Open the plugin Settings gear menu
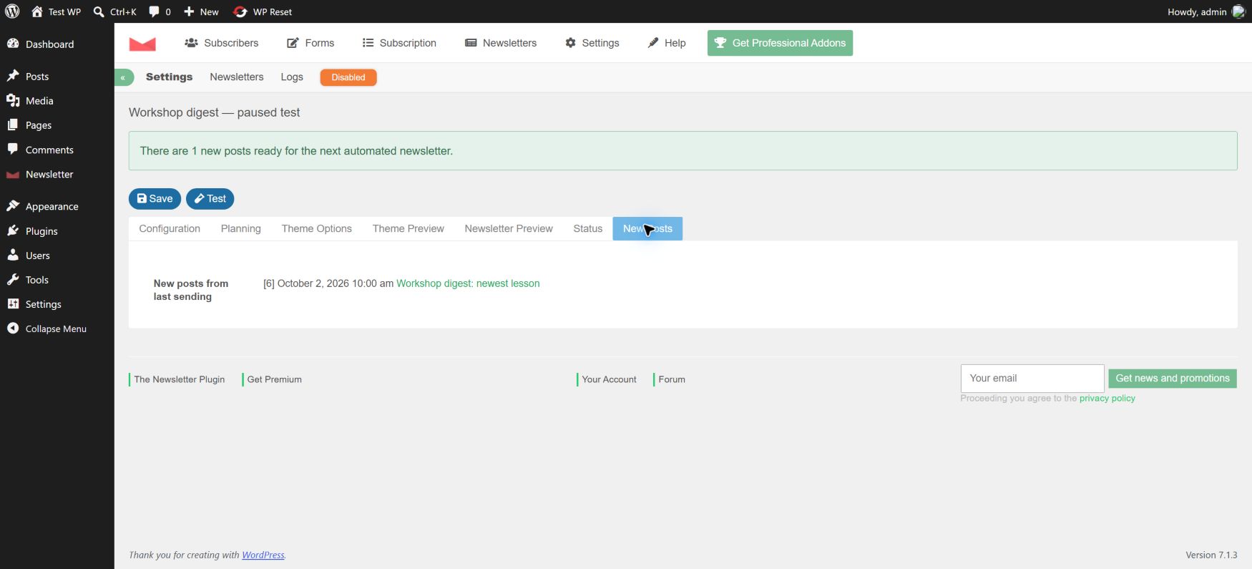Image resolution: width=1252 pixels, height=569 pixels. [592, 43]
